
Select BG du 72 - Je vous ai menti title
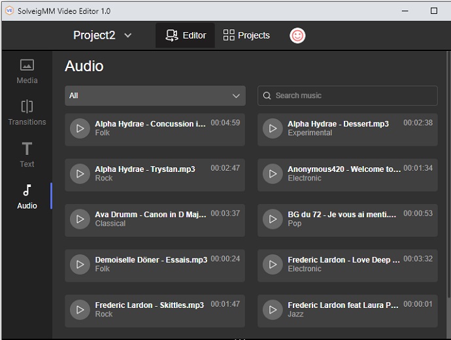click(x=342, y=214)
